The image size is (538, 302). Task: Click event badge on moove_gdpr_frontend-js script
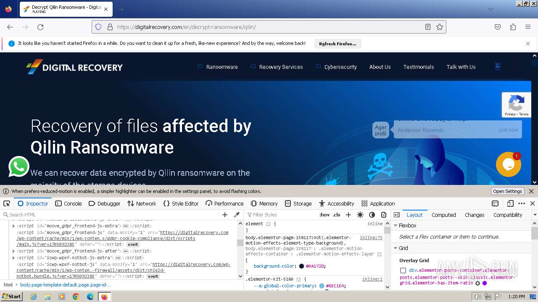[133, 245]
